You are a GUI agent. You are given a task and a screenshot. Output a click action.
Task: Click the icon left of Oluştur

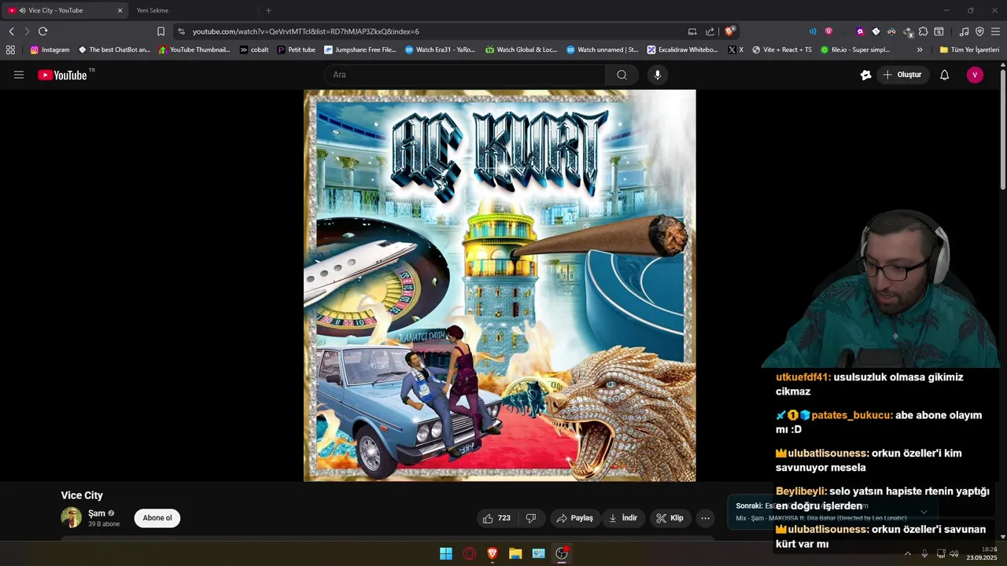[865, 75]
